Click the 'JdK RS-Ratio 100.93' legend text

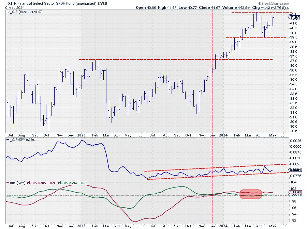click(x=42, y=183)
